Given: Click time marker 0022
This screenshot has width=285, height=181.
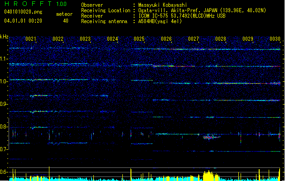Looking at the screenshot, I should tap(58, 39).
